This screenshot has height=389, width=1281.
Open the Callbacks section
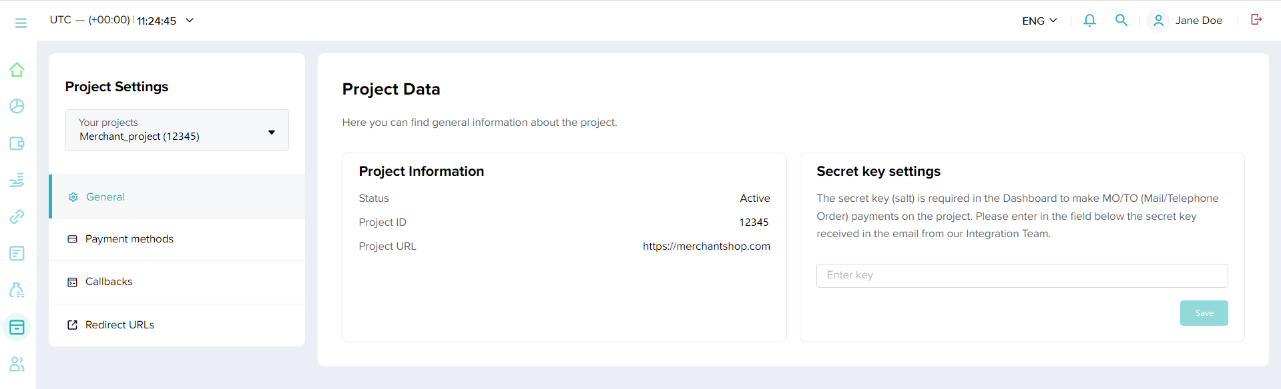(x=109, y=282)
